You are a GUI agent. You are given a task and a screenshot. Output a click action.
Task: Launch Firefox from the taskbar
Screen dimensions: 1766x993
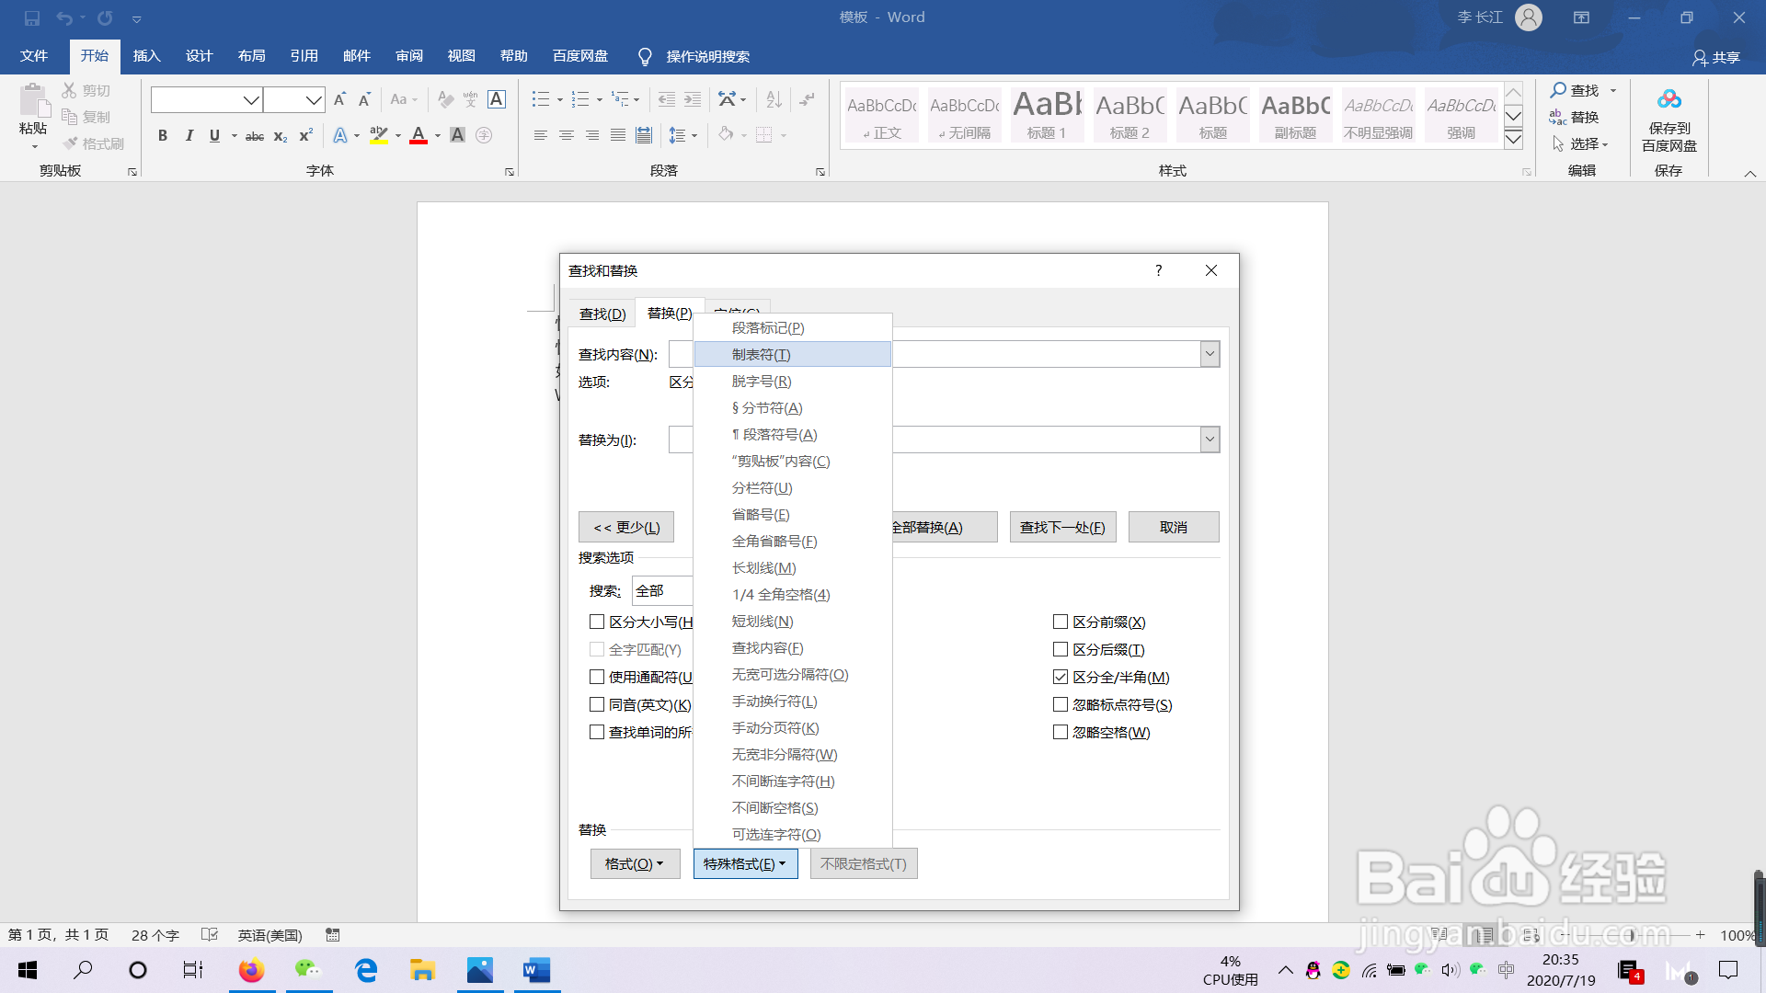pos(251,970)
